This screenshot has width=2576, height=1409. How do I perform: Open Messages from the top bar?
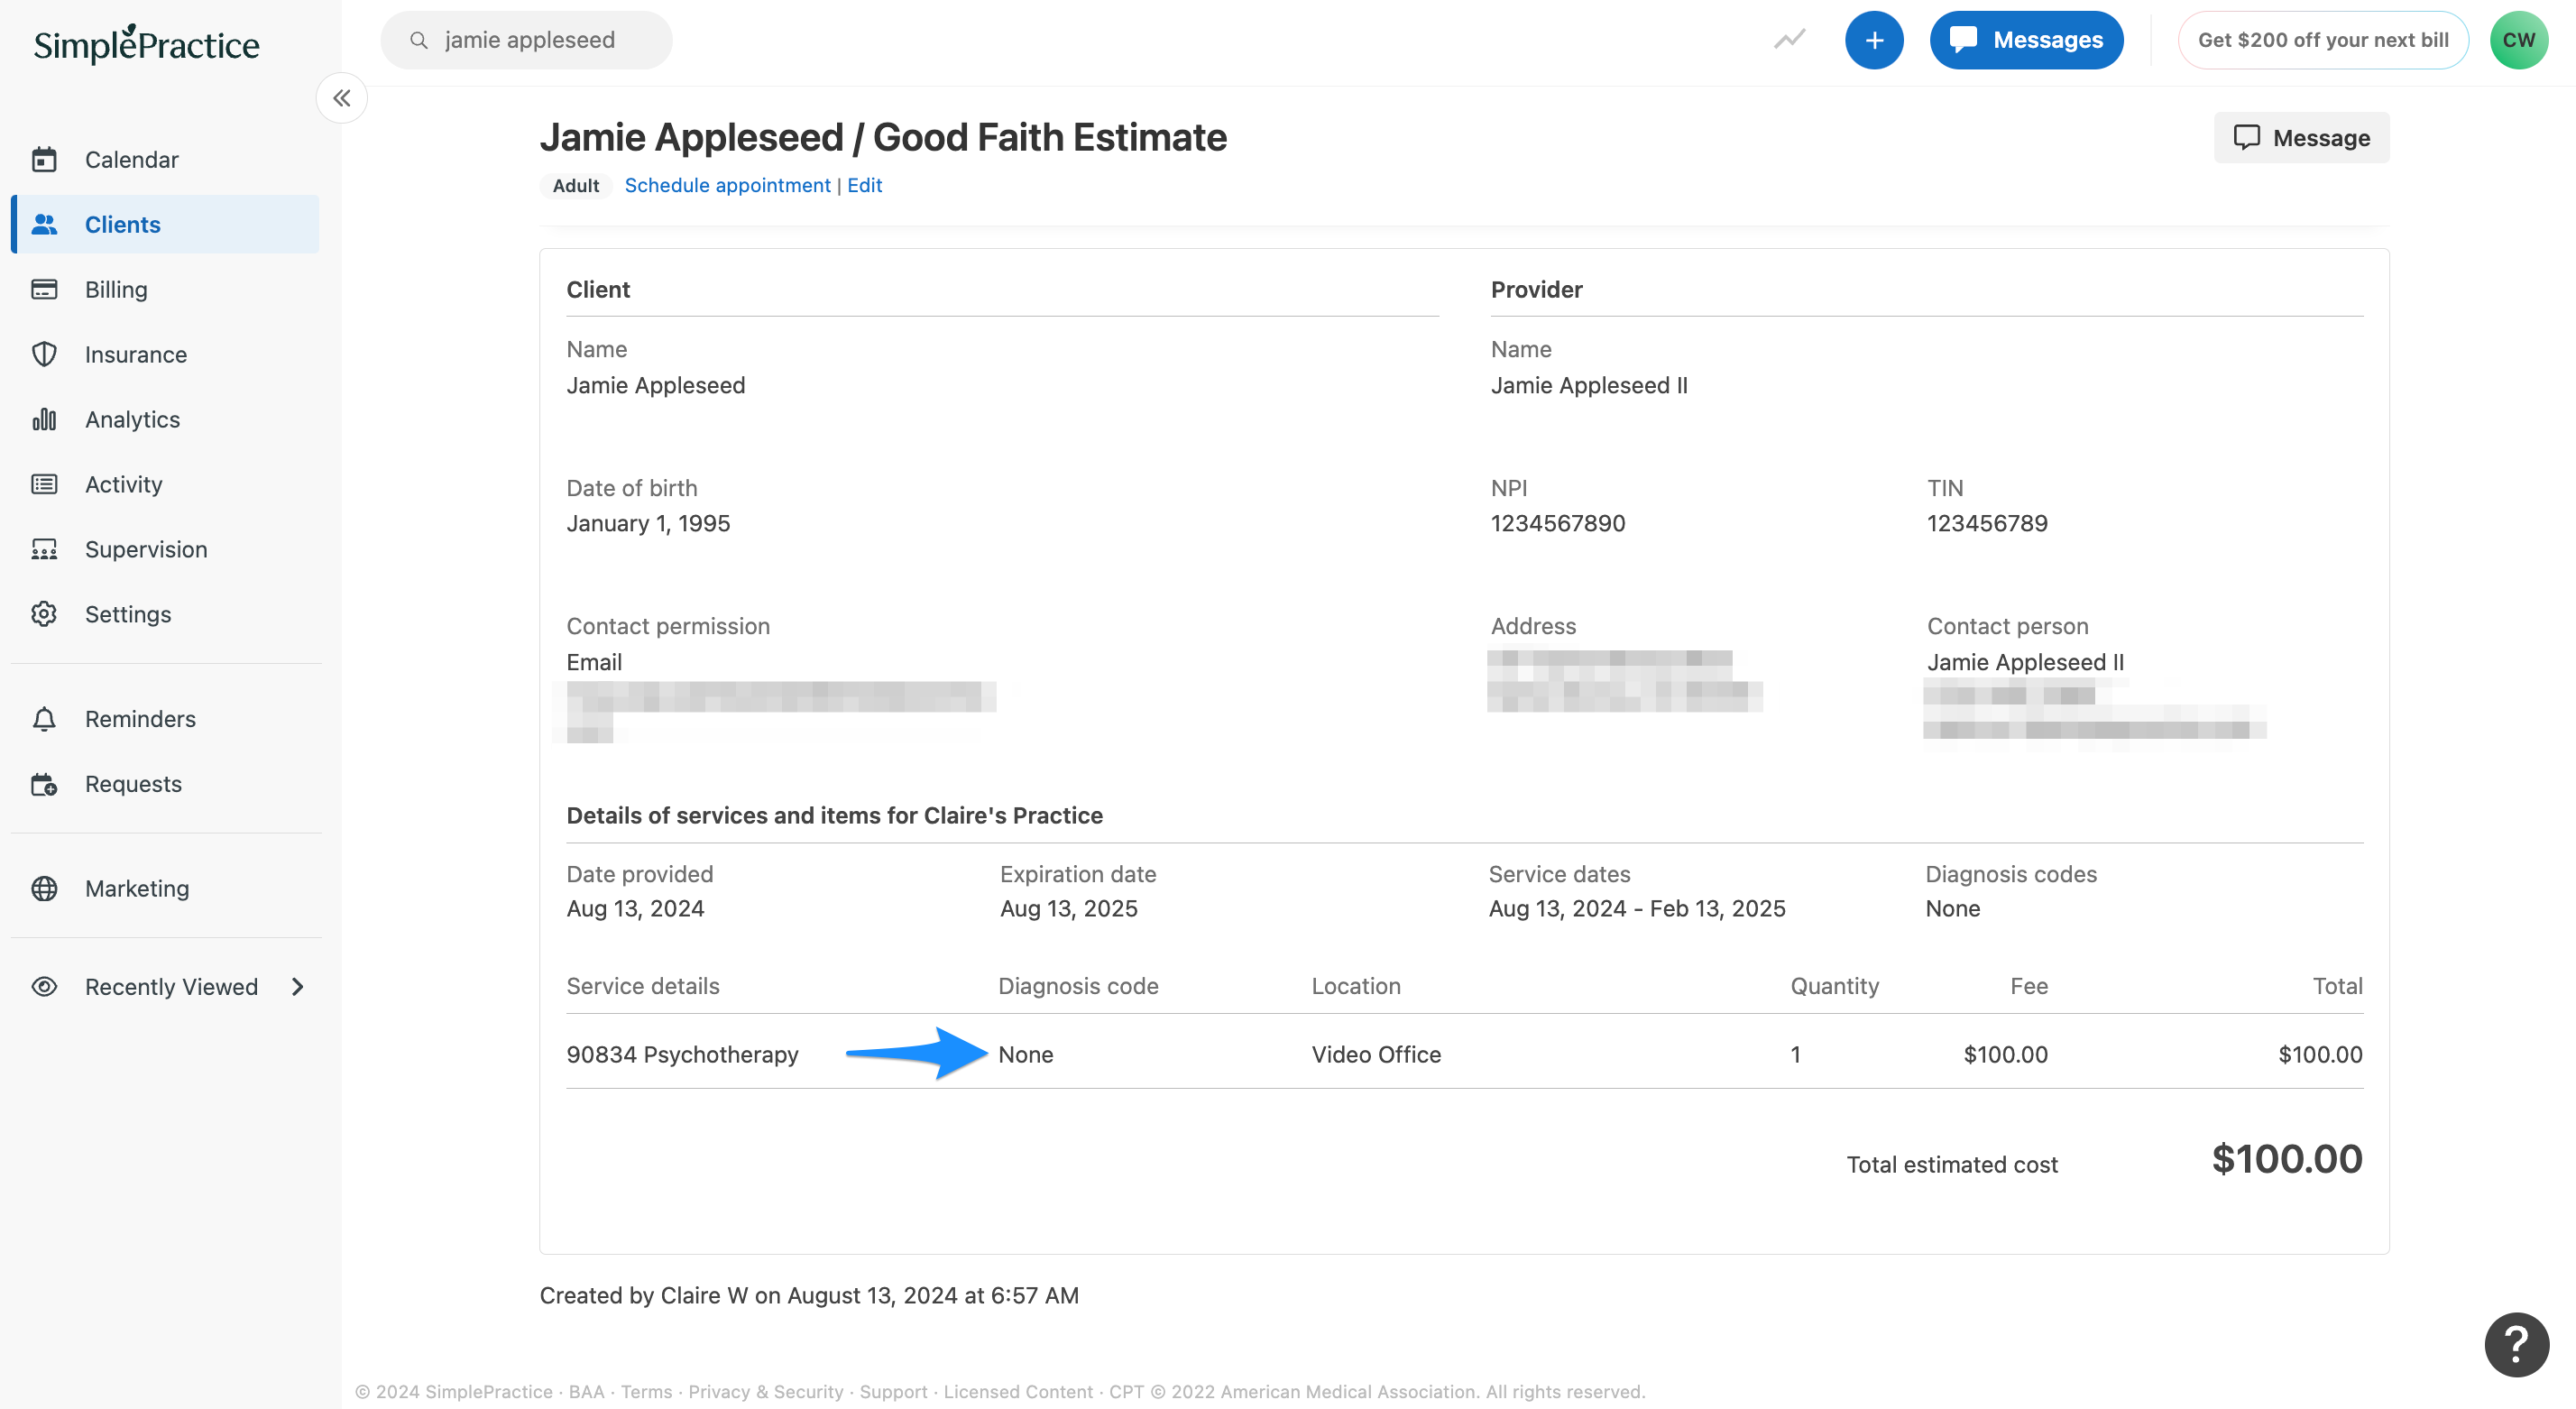click(2026, 40)
